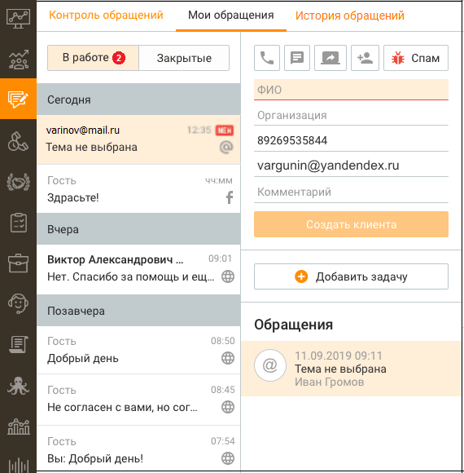The image size is (464, 473).
Task: Select the Закрытые filter
Action: click(184, 58)
